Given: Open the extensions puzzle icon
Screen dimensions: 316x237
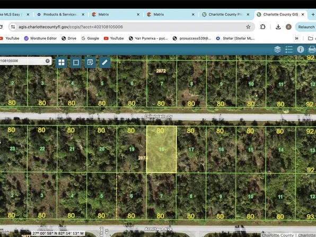Looking at the screenshot, I should [x=263, y=27].
